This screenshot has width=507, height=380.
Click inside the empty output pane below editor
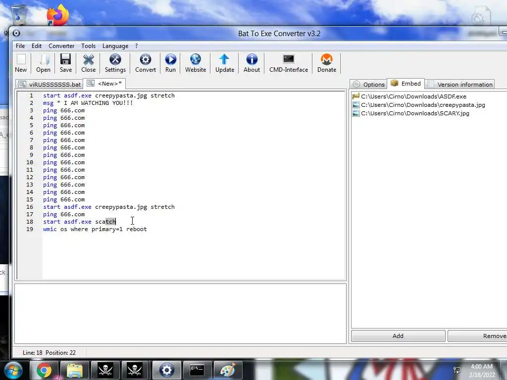180,313
